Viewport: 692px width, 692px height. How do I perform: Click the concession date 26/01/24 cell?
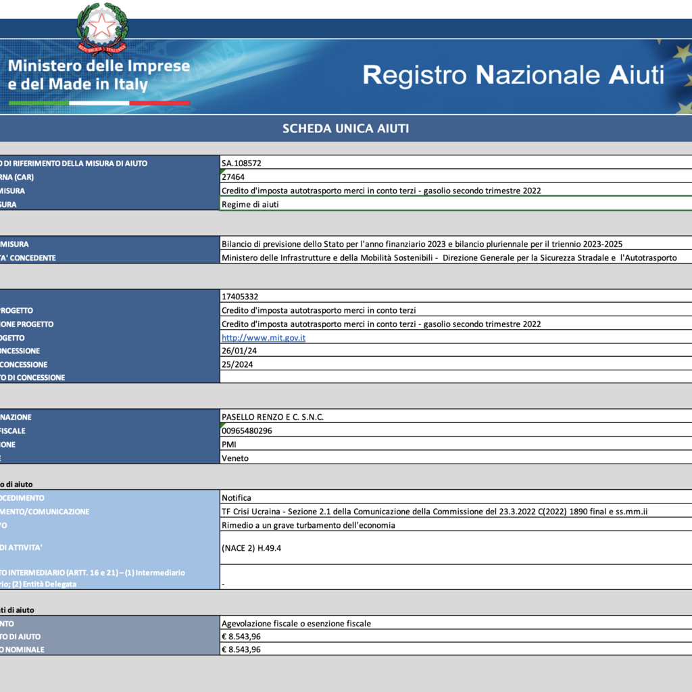pos(455,351)
